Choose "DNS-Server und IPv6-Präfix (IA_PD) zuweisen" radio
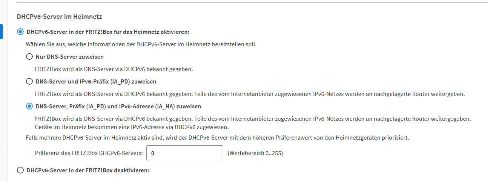Screen dimensions: 493x181 click(29, 81)
